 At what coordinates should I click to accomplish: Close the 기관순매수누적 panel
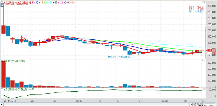tap(204, 89)
